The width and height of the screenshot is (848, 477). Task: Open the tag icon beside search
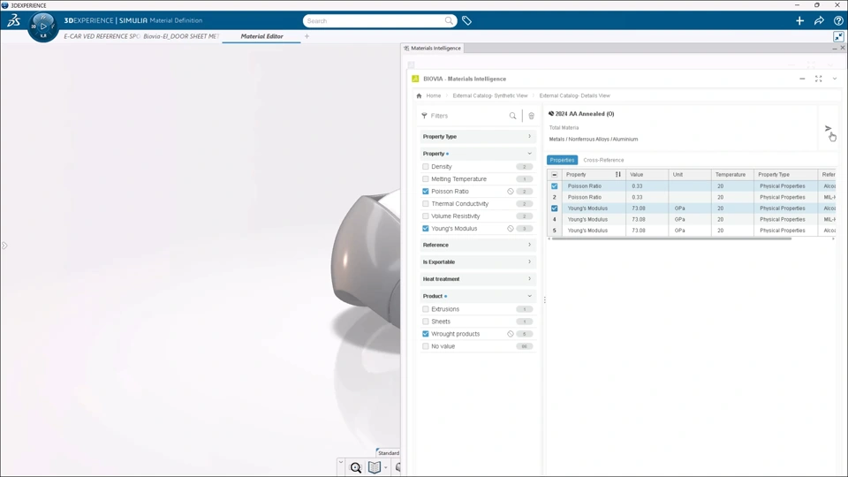point(466,20)
